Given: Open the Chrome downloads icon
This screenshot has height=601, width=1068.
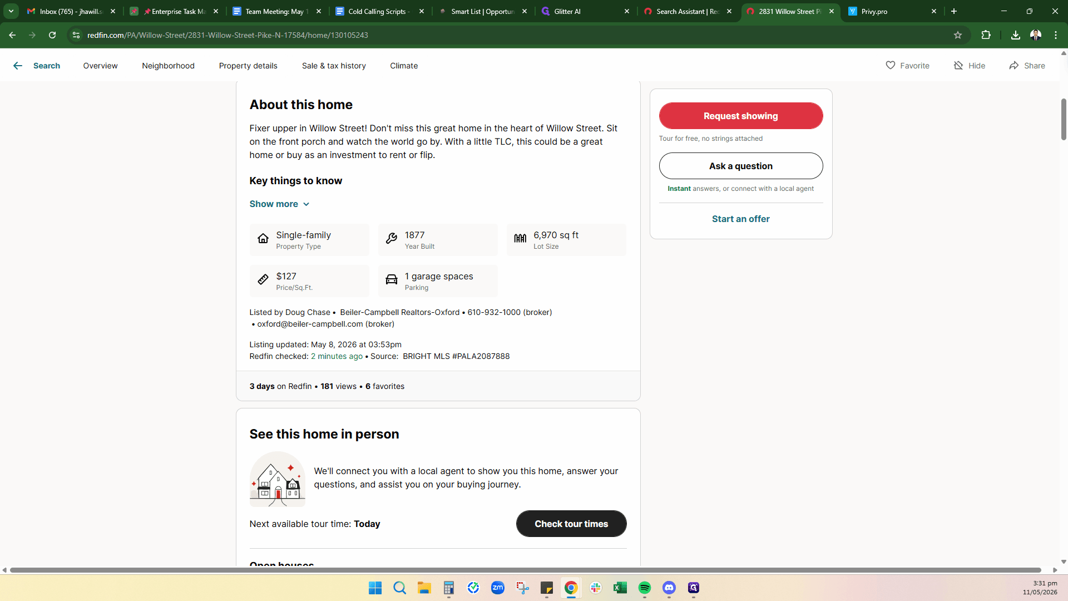Looking at the screenshot, I should (x=1016, y=35).
